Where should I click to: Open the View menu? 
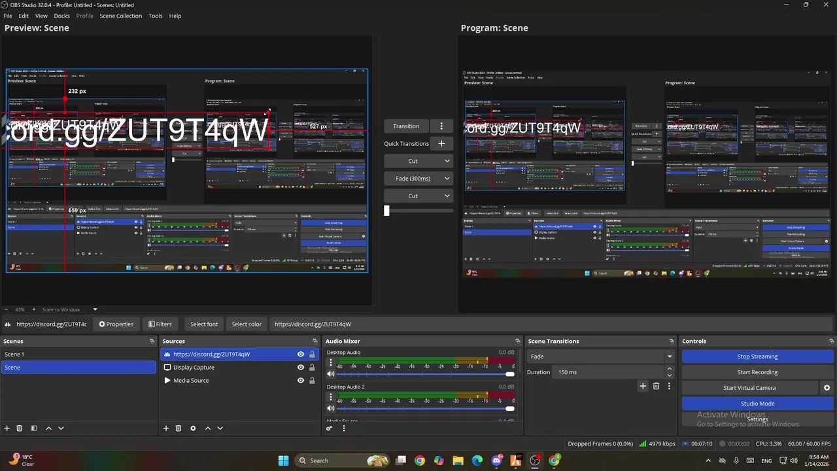pos(41,16)
